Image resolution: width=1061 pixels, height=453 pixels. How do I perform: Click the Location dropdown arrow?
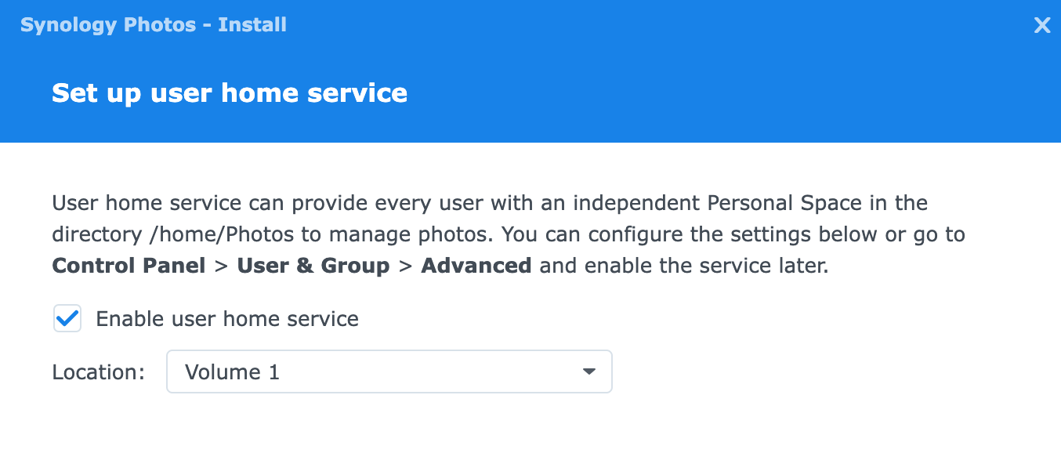pos(589,371)
